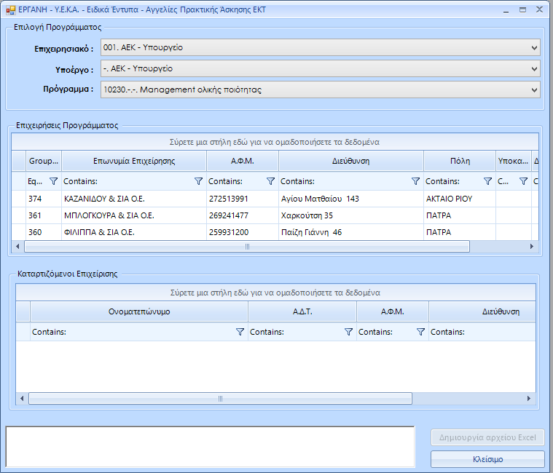Screen dimensions: 553x473
Task: Click filter icon in lower grid Α.Φ.Μ. column
Action: click(x=420, y=332)
